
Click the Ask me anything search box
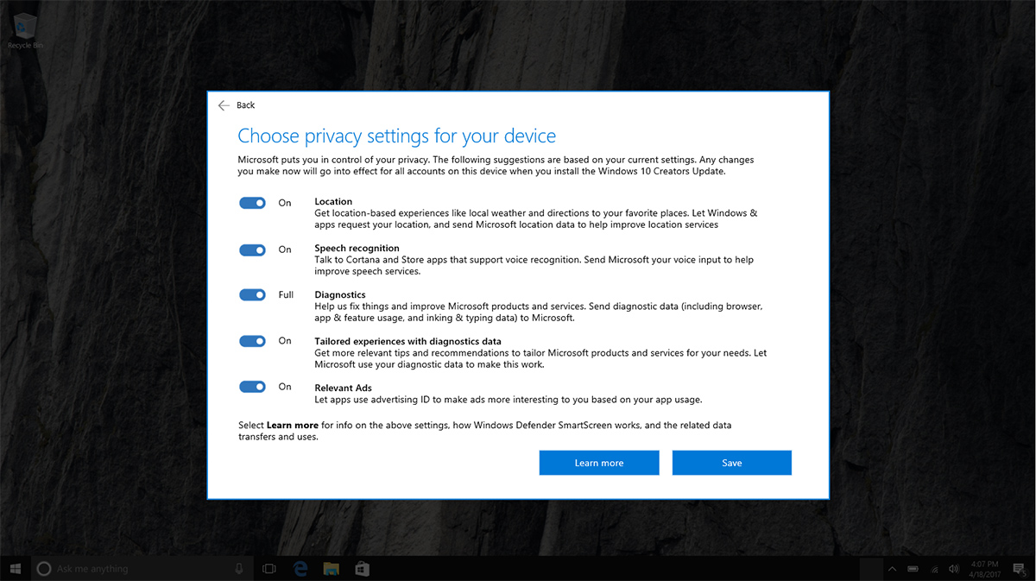coord(138,569)
